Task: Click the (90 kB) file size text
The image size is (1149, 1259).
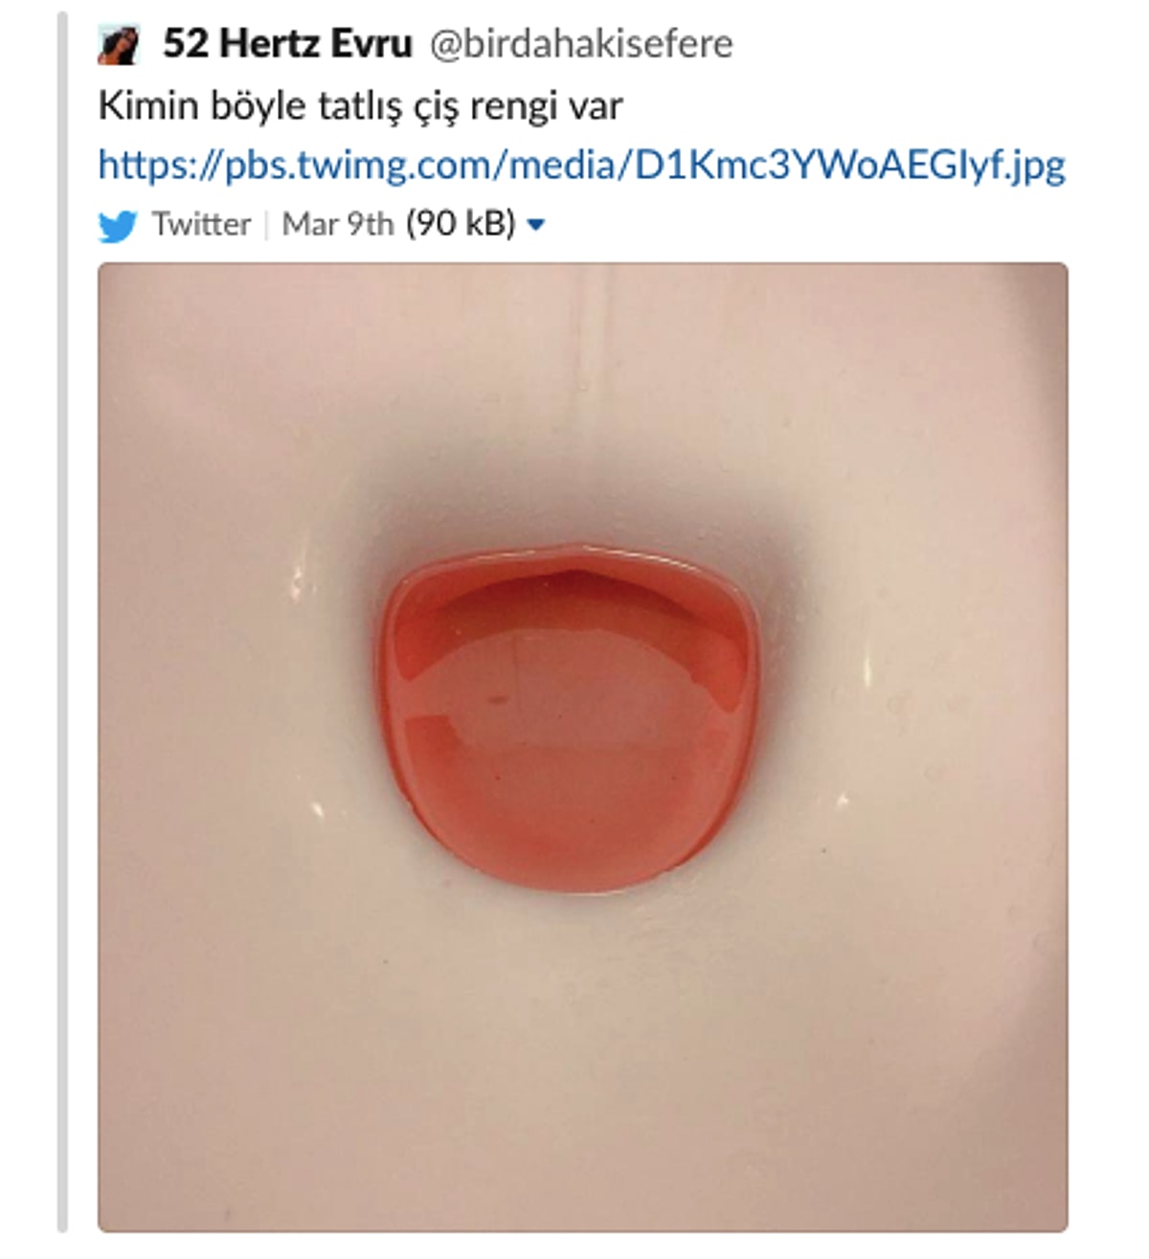Action: click(x=461, y=224)
